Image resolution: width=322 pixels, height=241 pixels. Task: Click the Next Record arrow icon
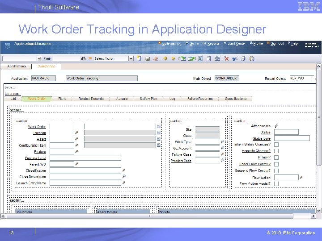point(174,59)
